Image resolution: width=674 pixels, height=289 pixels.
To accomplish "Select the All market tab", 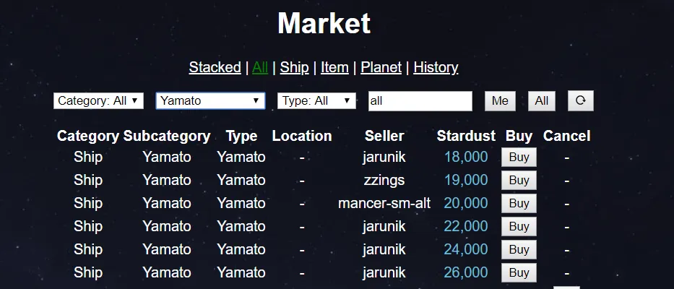I will pyautogui.click(x=260, y=67).
